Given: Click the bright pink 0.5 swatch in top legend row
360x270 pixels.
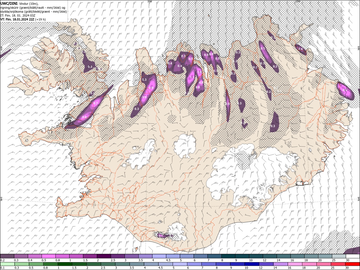Looking at the screenshot, I should tap(49, 256).
